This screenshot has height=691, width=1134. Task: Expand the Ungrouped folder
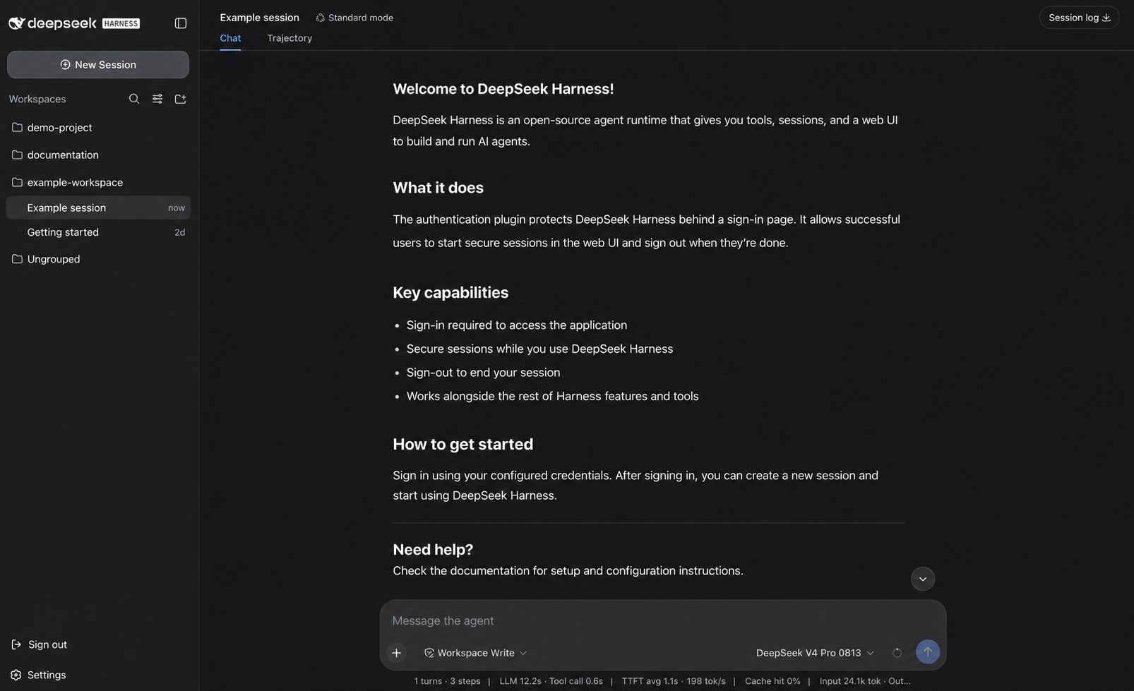tap(98, 259)
